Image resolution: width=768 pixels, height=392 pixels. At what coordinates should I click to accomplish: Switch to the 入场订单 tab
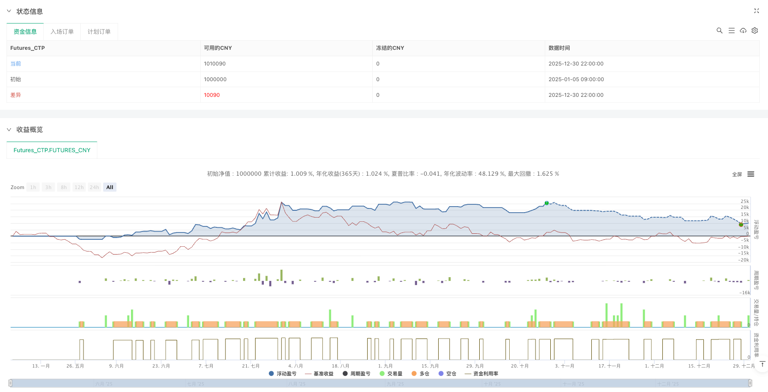[62, 32]
